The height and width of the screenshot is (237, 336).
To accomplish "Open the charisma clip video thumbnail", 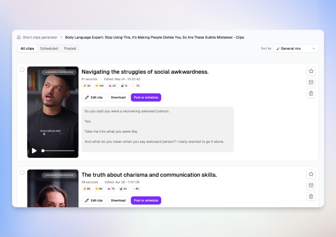I will click(x=53, y=188).
